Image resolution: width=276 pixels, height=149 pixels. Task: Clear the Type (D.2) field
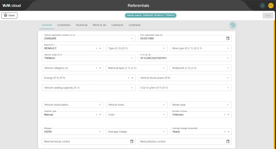(x=164, y=48)
